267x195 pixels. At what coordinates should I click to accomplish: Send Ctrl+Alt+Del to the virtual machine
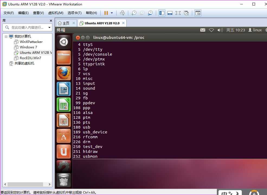click(122, 13)
